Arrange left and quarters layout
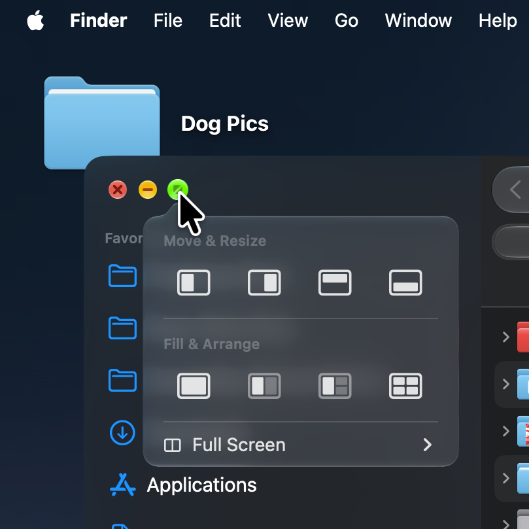Image resolution: width=529 pixels, height=529 pixels. click(x=335, y=386)
